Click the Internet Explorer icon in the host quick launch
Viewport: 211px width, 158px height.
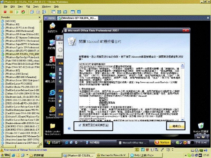click(13, 155)
